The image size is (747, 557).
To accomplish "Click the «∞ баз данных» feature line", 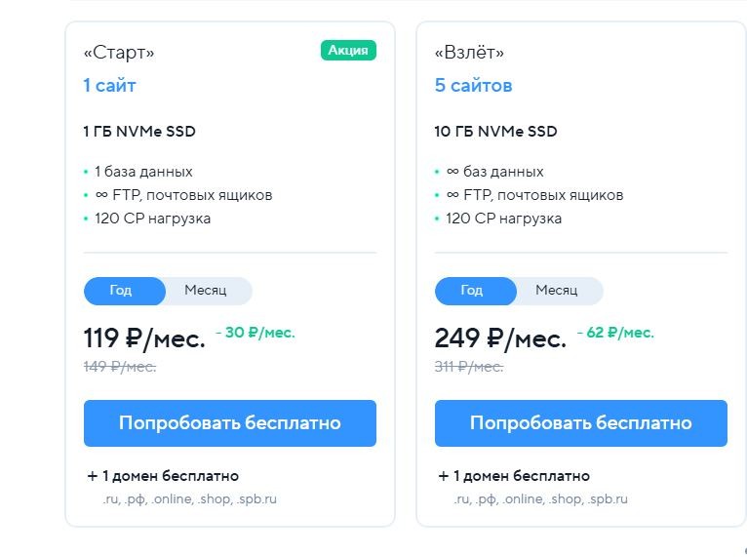I will 494,172.
